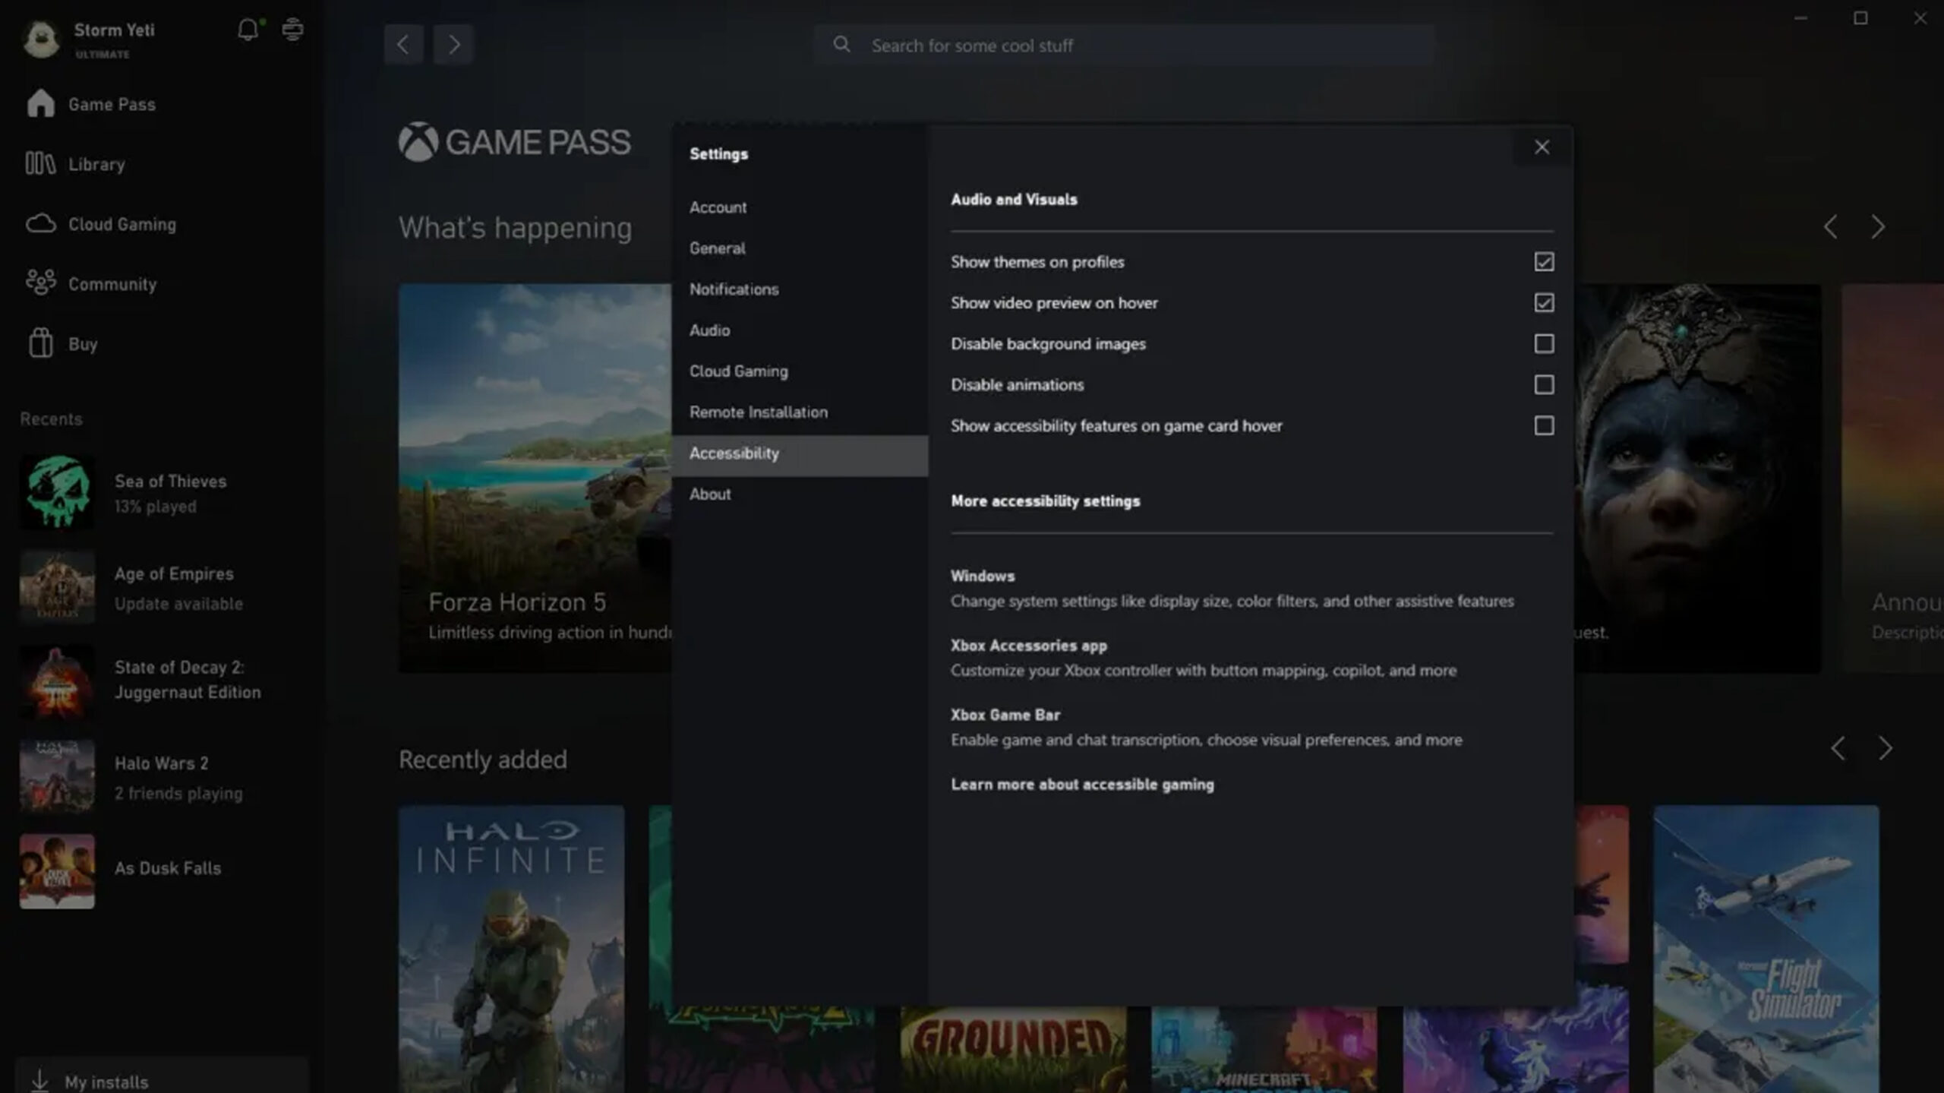Open Learn more about accessible gaming
This screenshot has height=1093, width=1944.
1082,784
